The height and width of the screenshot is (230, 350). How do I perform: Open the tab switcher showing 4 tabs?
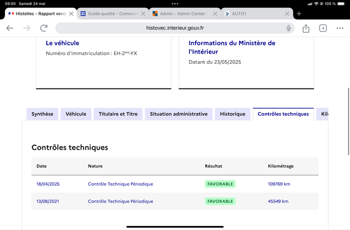(323, 28)
